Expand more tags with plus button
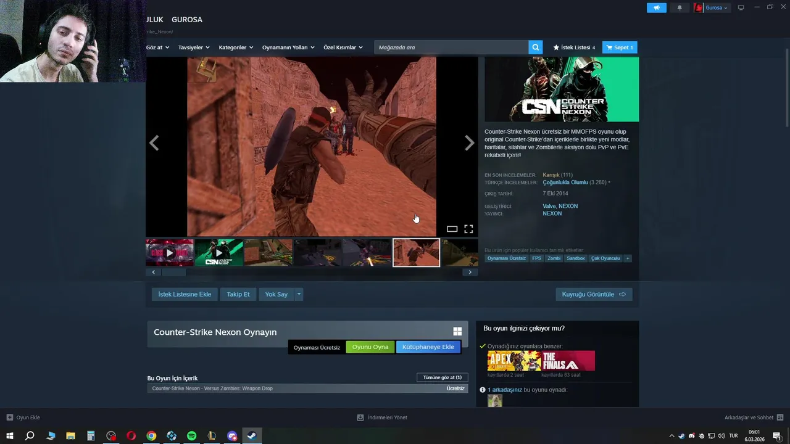This screenshot has width=790, height=444. coord(628,258)
